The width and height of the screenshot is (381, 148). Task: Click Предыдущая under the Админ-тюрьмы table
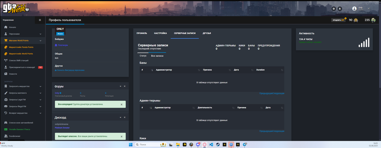266,131
